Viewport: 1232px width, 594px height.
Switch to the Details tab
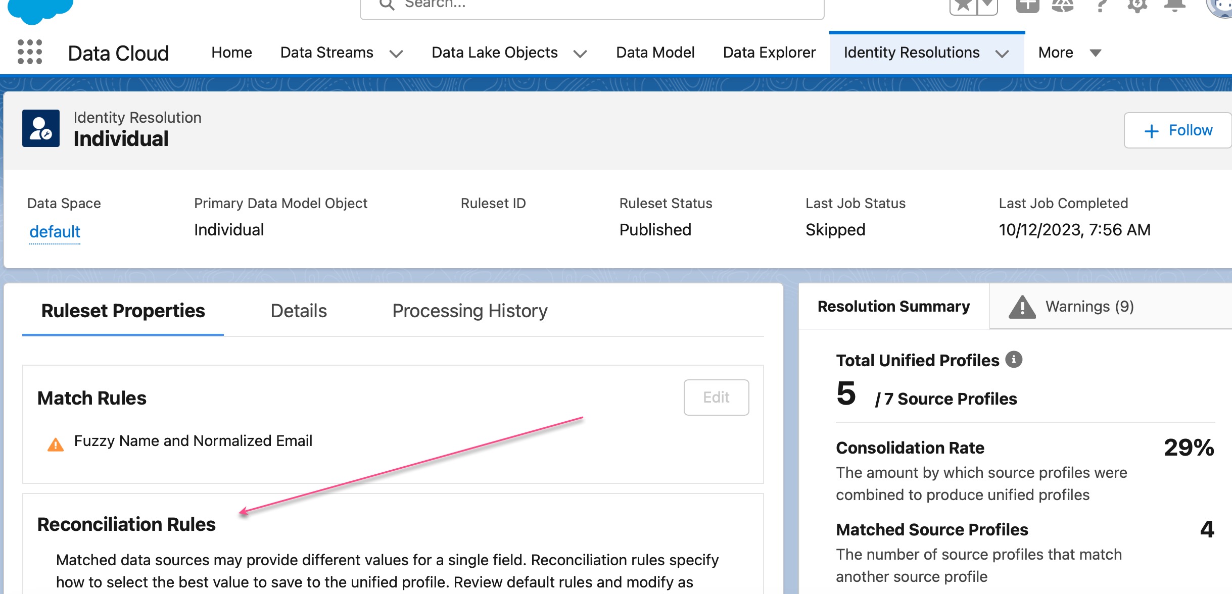click(299, 311)
